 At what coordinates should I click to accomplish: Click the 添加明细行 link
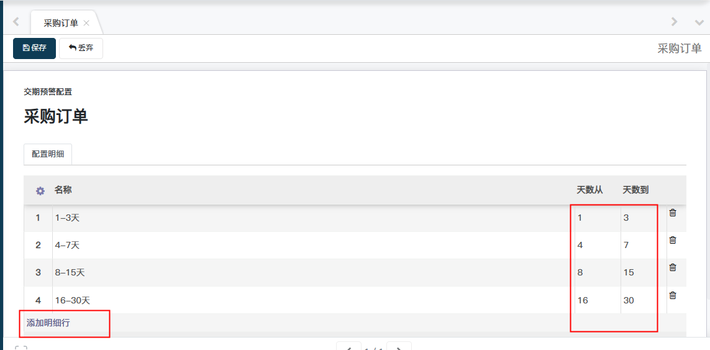pos(48,323)
